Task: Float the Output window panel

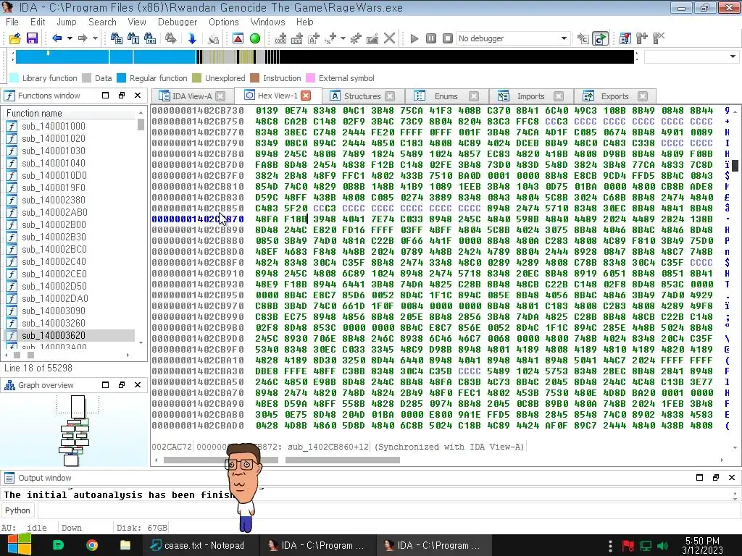Action: click(715, 478)
